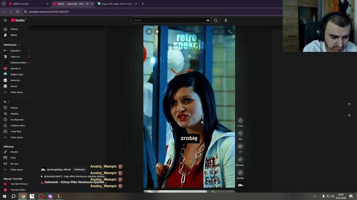Reload the current page

click(17, 12)
